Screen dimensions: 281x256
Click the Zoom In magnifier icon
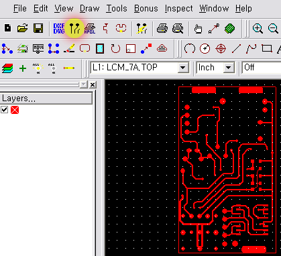(258, 29)
